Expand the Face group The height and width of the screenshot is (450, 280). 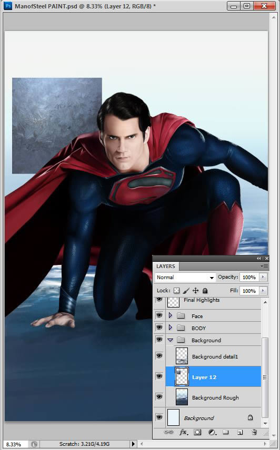click(171, 316)
